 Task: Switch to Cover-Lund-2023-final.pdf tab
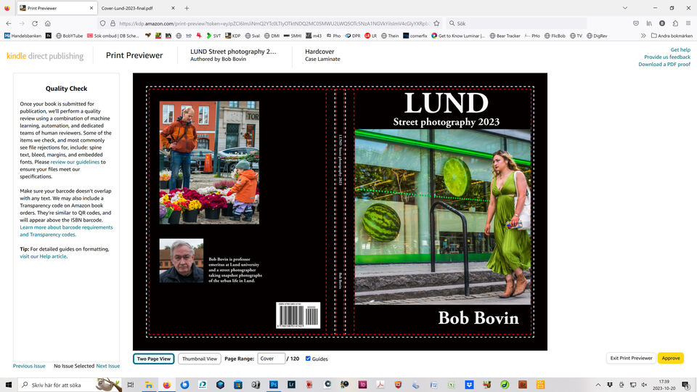click(127, 8)
